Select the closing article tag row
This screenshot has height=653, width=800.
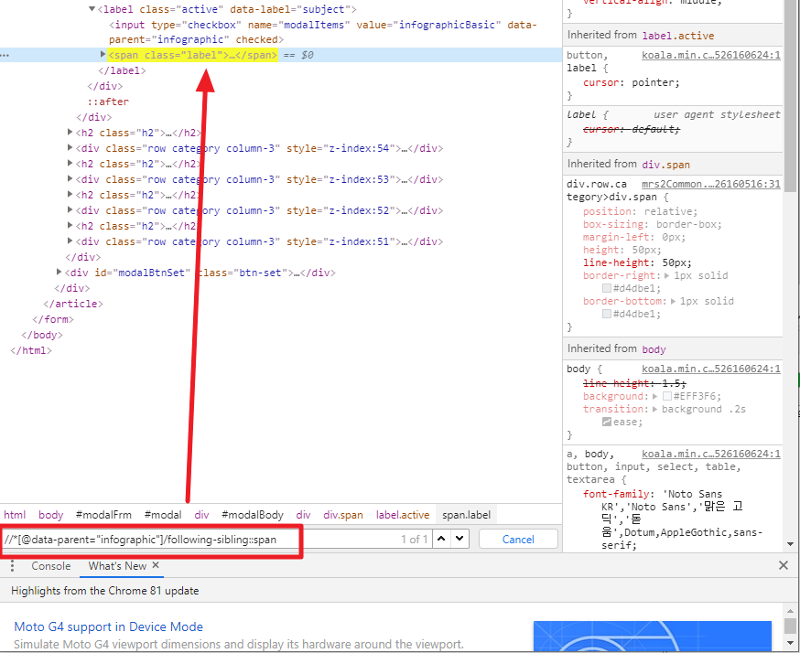73,304
